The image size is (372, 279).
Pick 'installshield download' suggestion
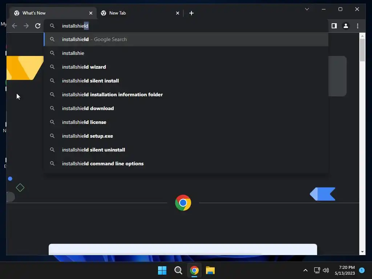[x=186, y=108]
